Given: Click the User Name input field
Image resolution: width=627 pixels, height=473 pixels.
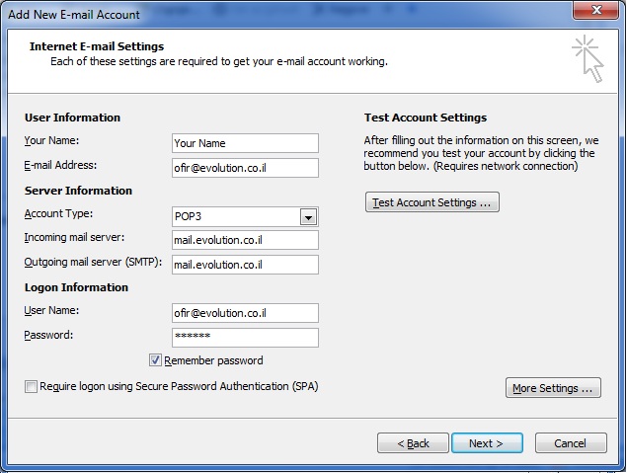Looking at the screenshot, I should click(245, 313).
